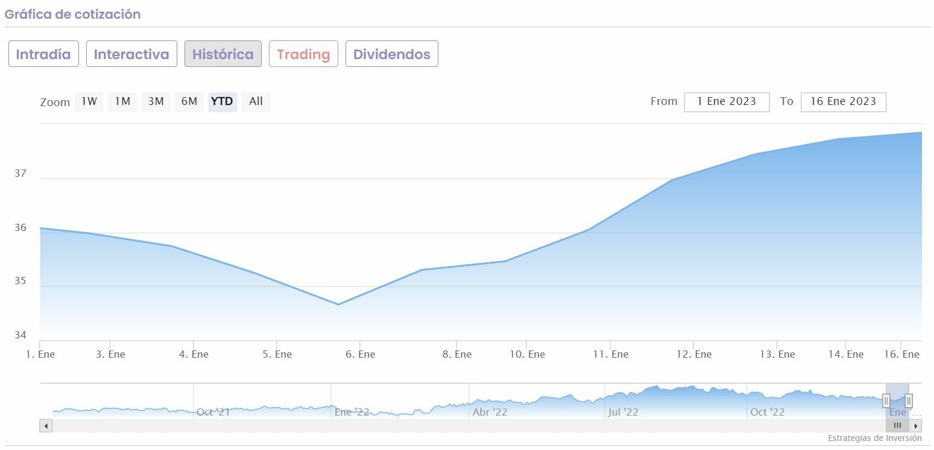
Task: Click the navigator right range handle
Action: tap(909, 401)
